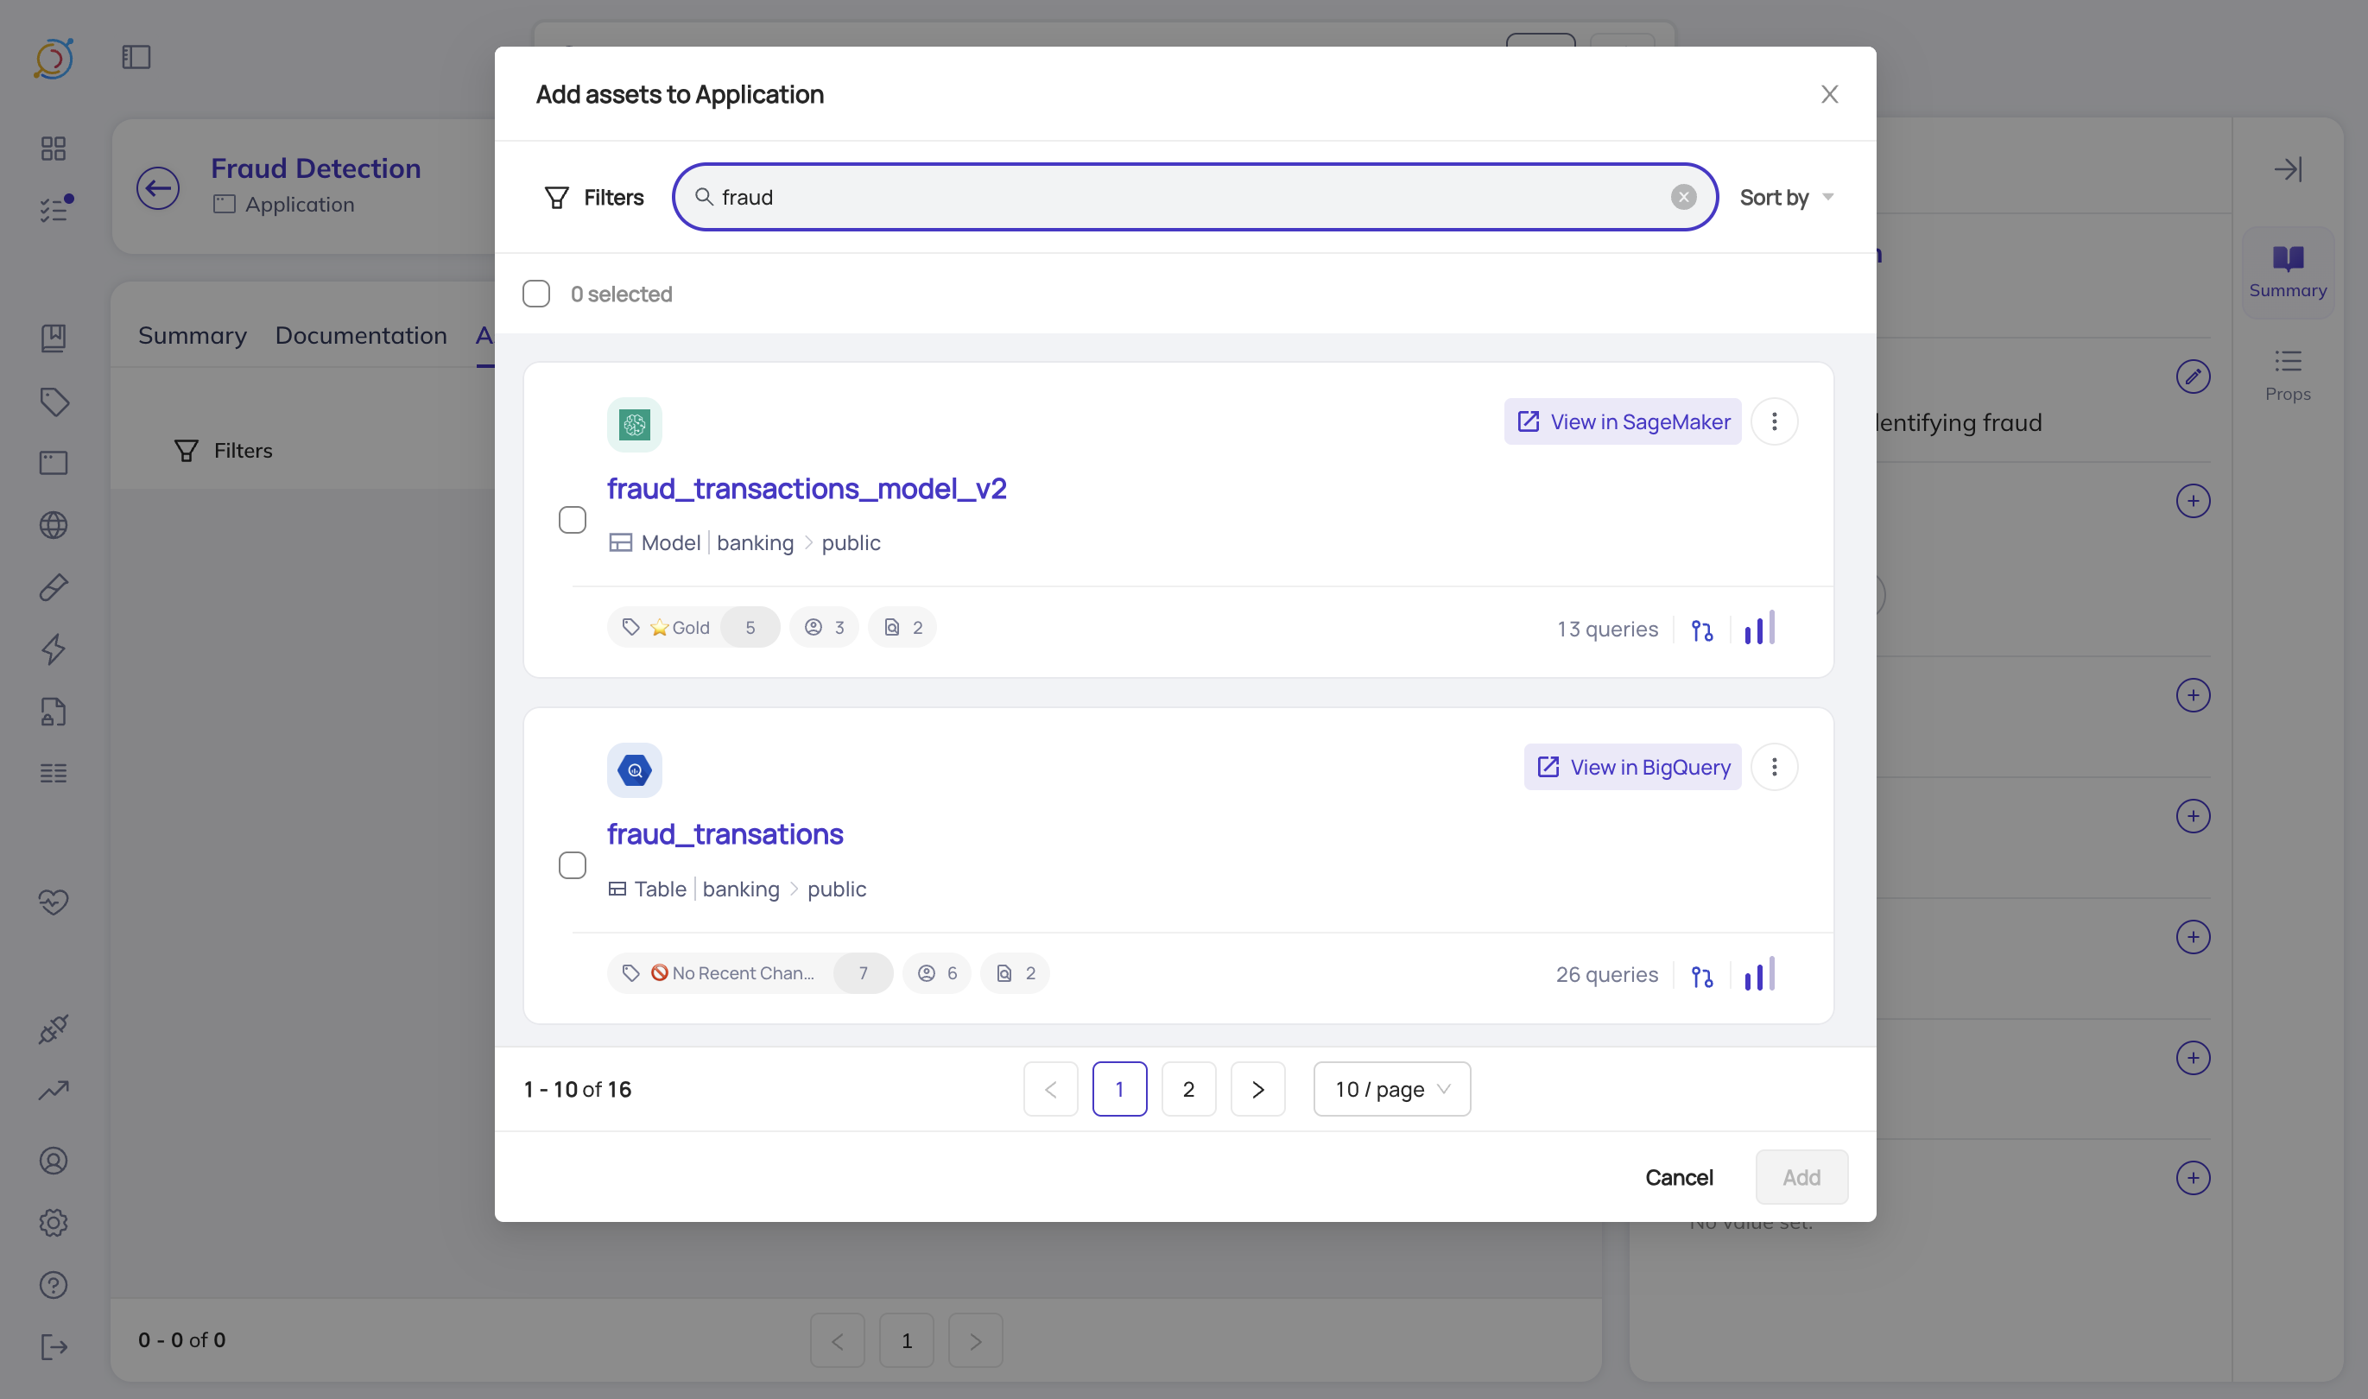Go to next results page arrow
Image resolution: width=2368 pixels, height=1399 pixels.
tap(1257, 1089)
